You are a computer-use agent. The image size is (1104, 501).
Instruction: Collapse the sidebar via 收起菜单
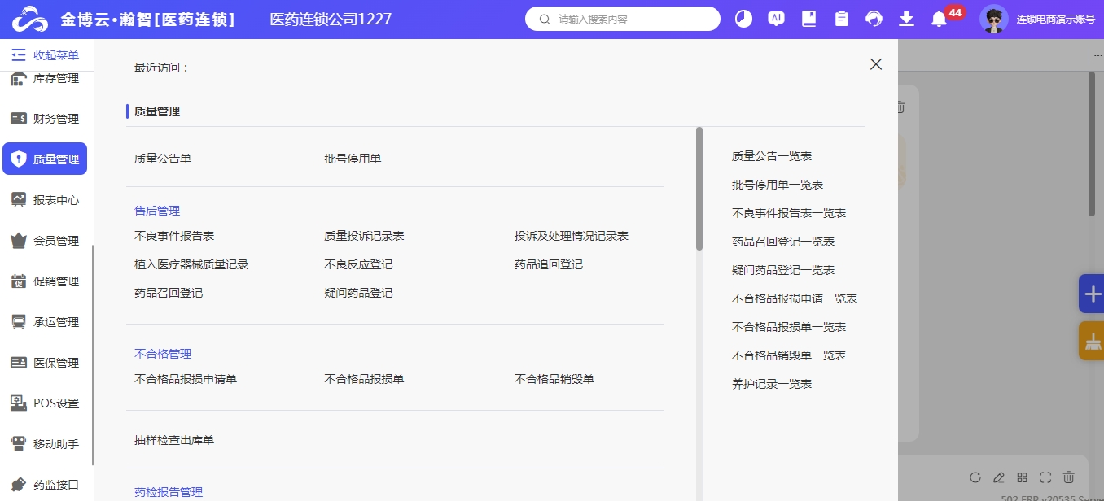46,55
